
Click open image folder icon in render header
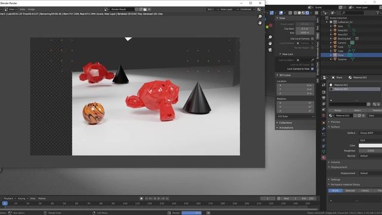(145, 10)
